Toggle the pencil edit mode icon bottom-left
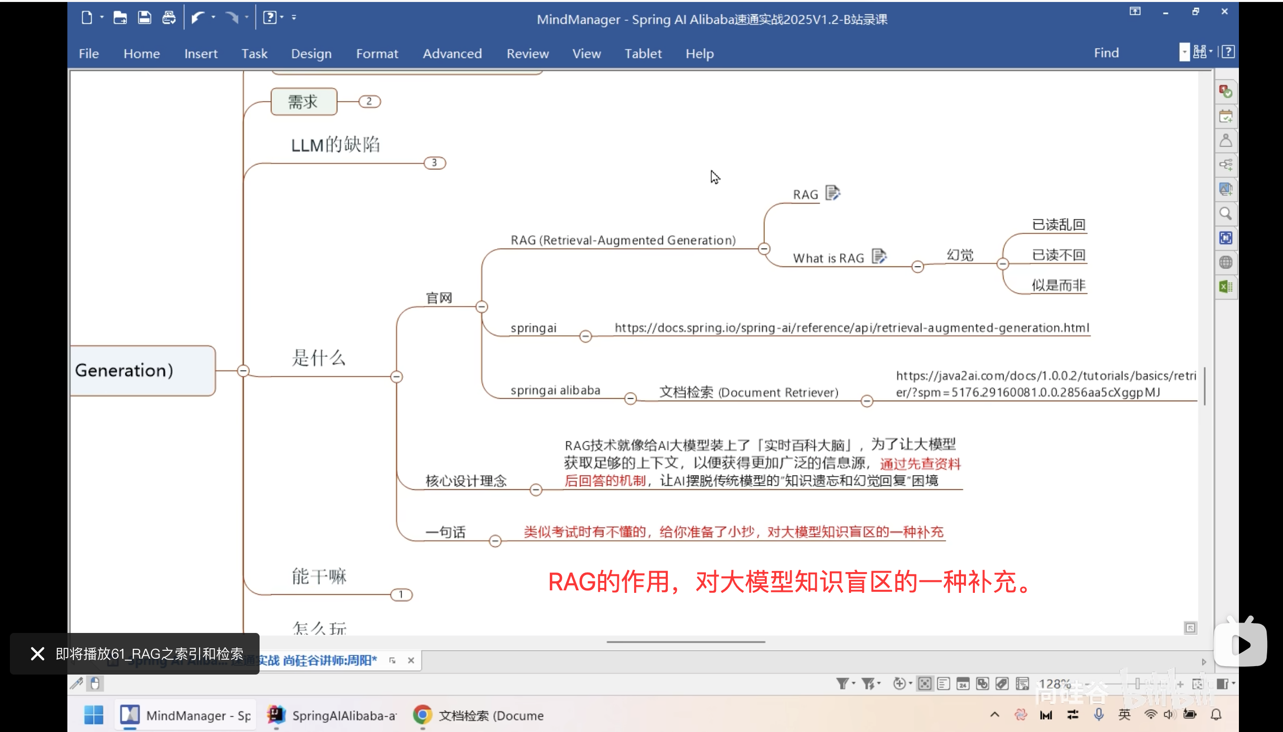 76,684
